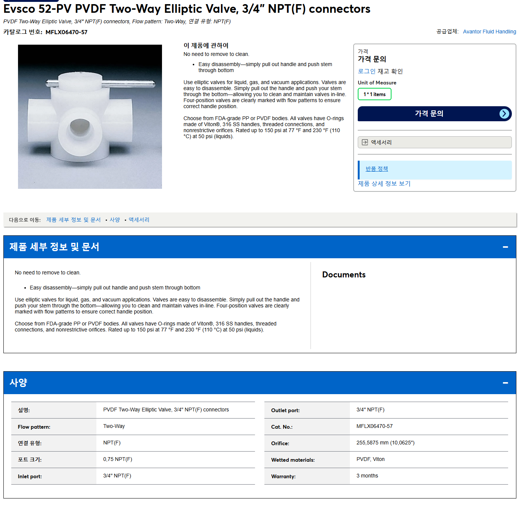Jump to 제품 세부 정보 및 문서 anchor

73,220
